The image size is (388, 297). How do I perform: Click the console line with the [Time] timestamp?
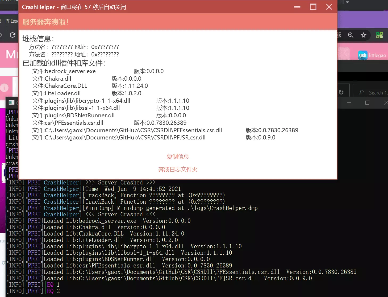[x=93, y=189]
